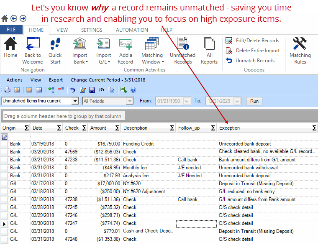The width and height of the screenshot is (318, 245).
Task: Click 'Funding Credit' description cell
Action: (149, 144)
